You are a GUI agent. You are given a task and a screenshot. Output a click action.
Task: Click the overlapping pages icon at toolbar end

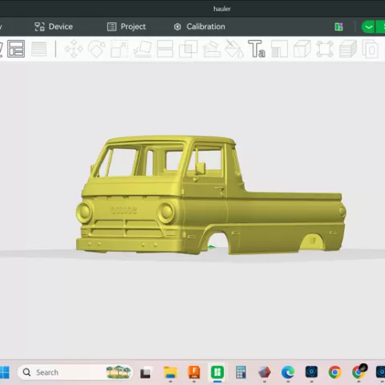(371, 49)
